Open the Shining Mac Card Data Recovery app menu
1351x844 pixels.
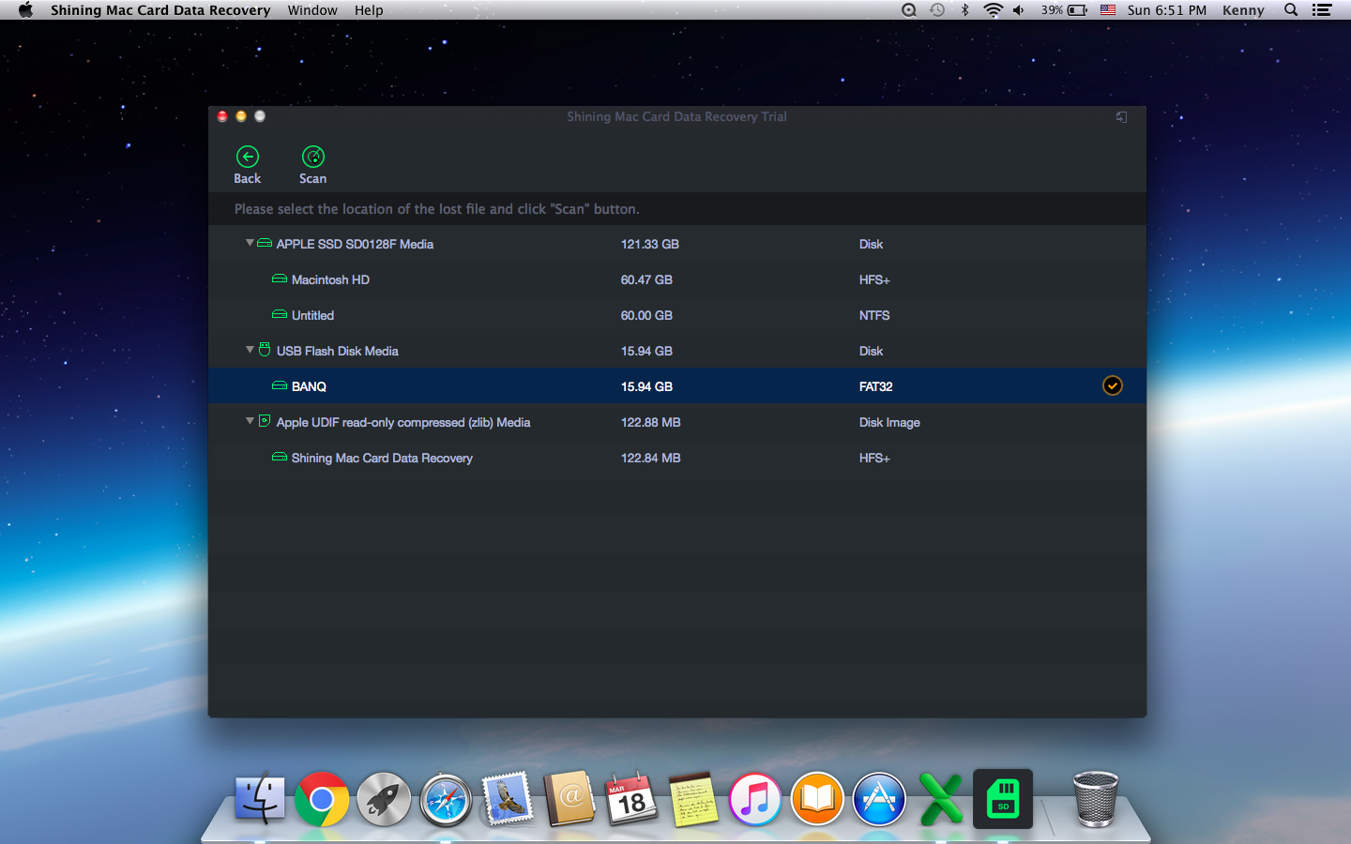[x=160, y=10]
